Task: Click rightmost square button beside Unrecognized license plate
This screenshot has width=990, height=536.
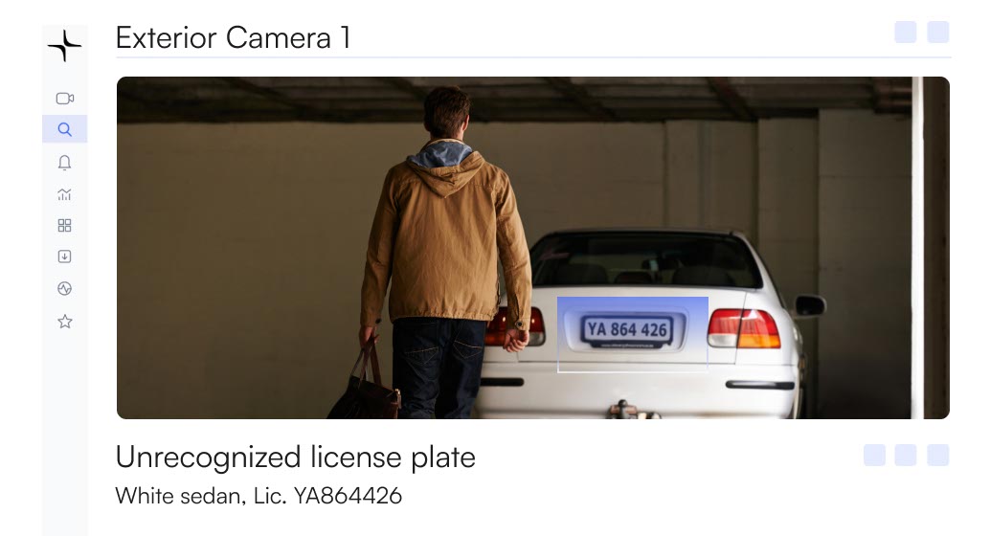Action: click(x=937, y=456)
